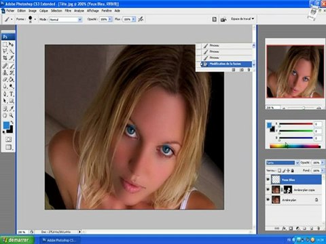Open the layer Fond fill arrow

coord(323,171)
